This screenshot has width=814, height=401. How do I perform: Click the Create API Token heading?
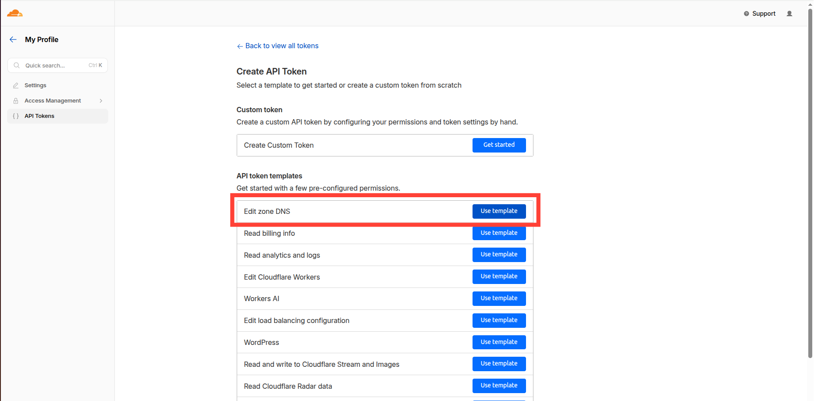pos(271,71)
